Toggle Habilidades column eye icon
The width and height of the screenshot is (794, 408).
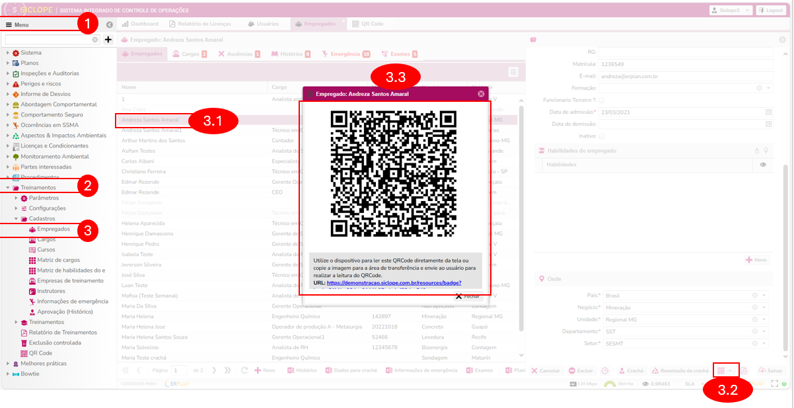[762, 164]
